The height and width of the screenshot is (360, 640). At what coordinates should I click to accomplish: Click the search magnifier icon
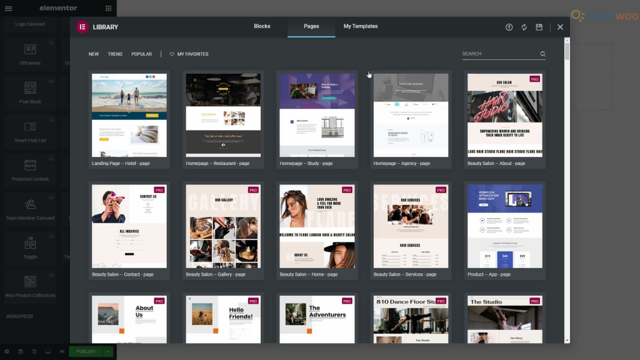[543, 54]
